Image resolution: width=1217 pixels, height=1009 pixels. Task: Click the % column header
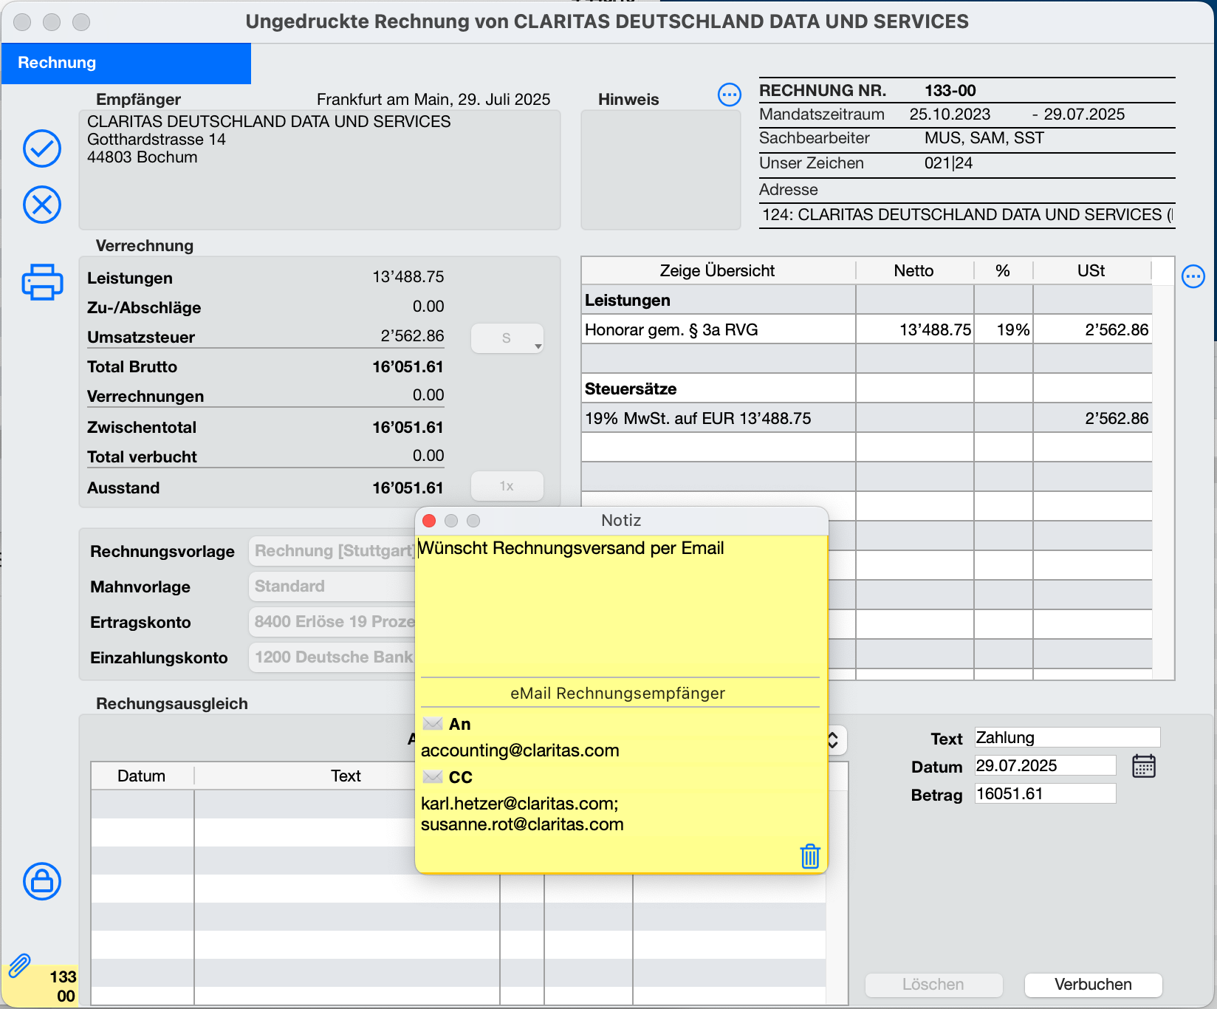tap(1003, 270)
